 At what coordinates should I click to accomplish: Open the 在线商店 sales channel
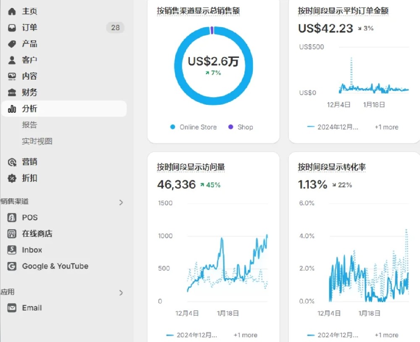(x=37, y=234)
